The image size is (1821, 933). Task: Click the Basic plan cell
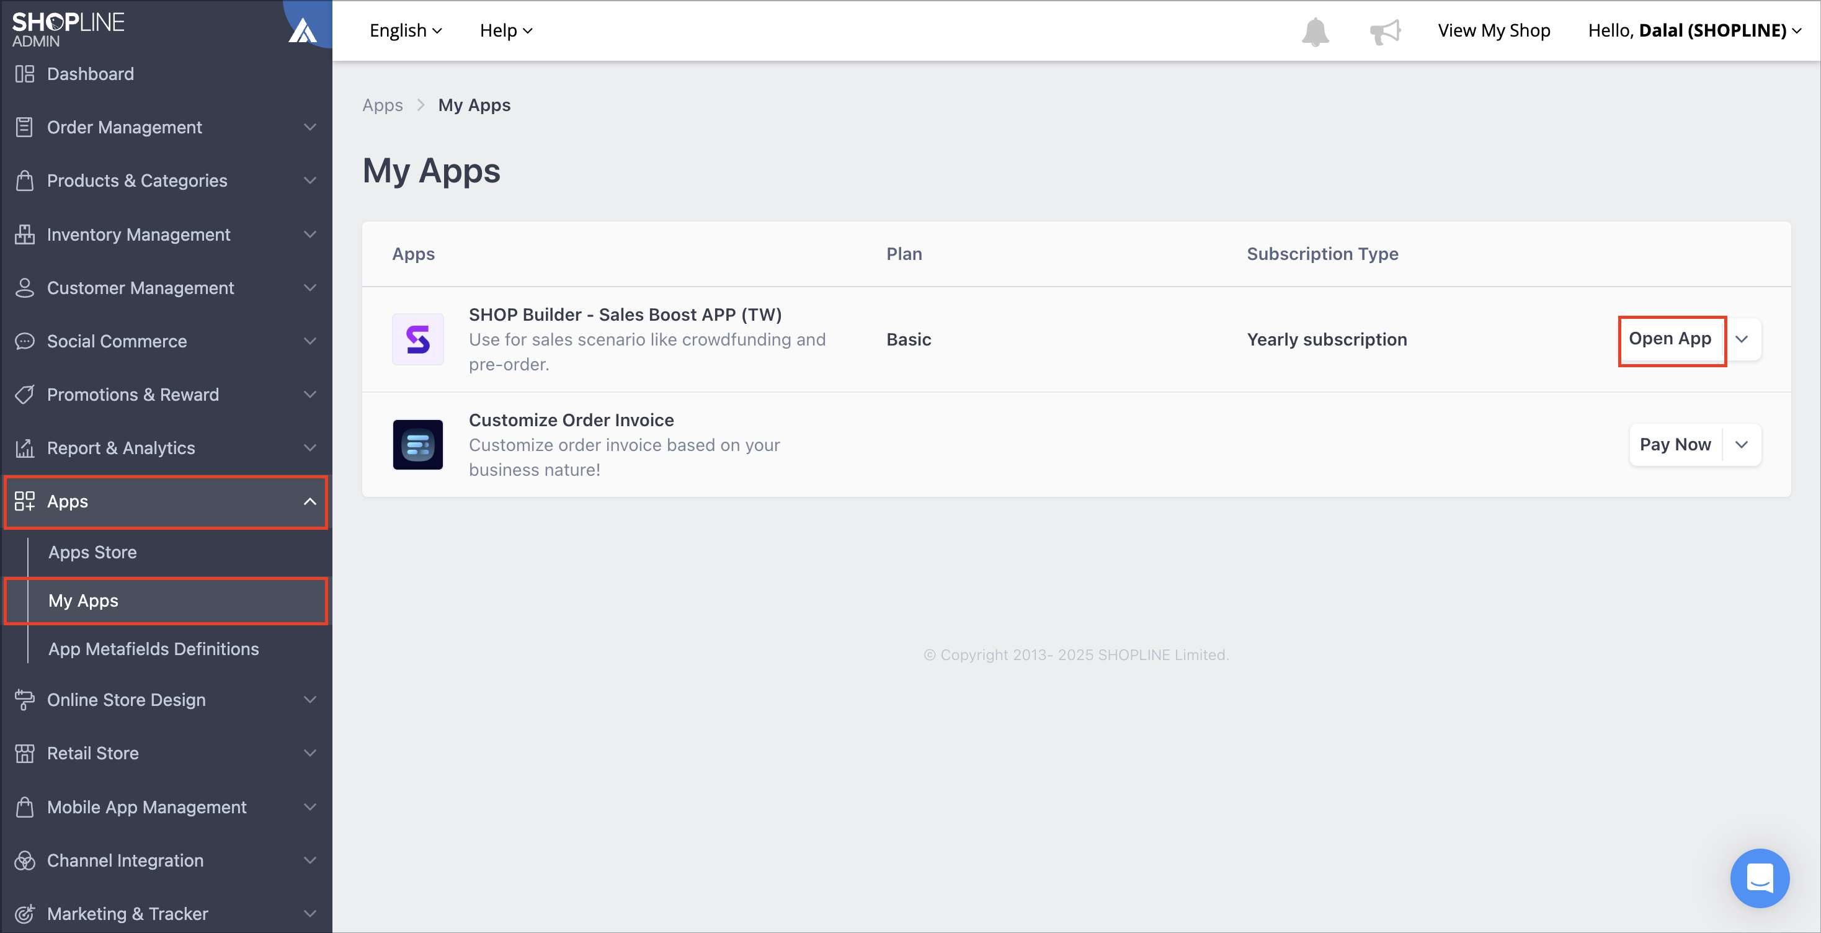pos(909,339)
